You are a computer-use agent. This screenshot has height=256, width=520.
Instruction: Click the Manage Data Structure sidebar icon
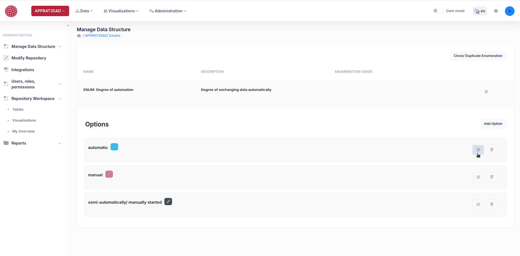(6, 46)
